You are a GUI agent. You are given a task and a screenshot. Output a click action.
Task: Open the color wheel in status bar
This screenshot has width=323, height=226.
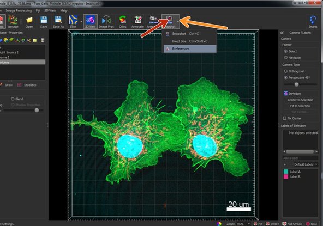click(x=219, y=224)
